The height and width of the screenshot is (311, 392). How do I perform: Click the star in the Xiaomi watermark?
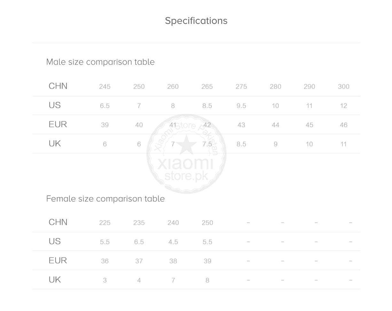(x=186, y=144)
